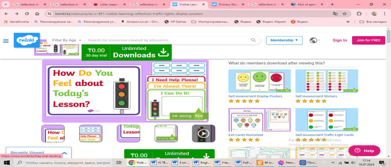Open the twinkl hamburger menu
Screen dimensions: 391x167
pos(6,41)
